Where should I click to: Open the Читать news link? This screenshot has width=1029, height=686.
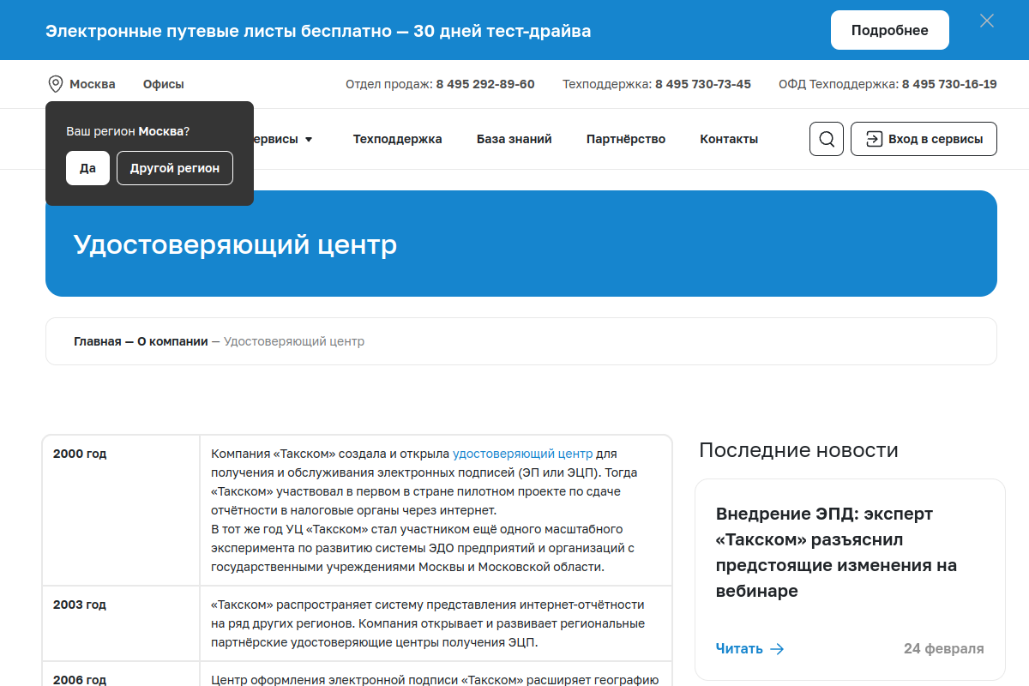tap(739, 649)
